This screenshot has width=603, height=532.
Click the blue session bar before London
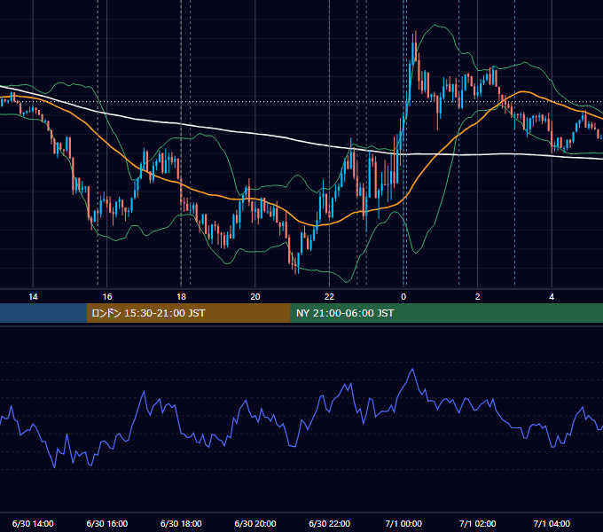click(x=43, y=313)
